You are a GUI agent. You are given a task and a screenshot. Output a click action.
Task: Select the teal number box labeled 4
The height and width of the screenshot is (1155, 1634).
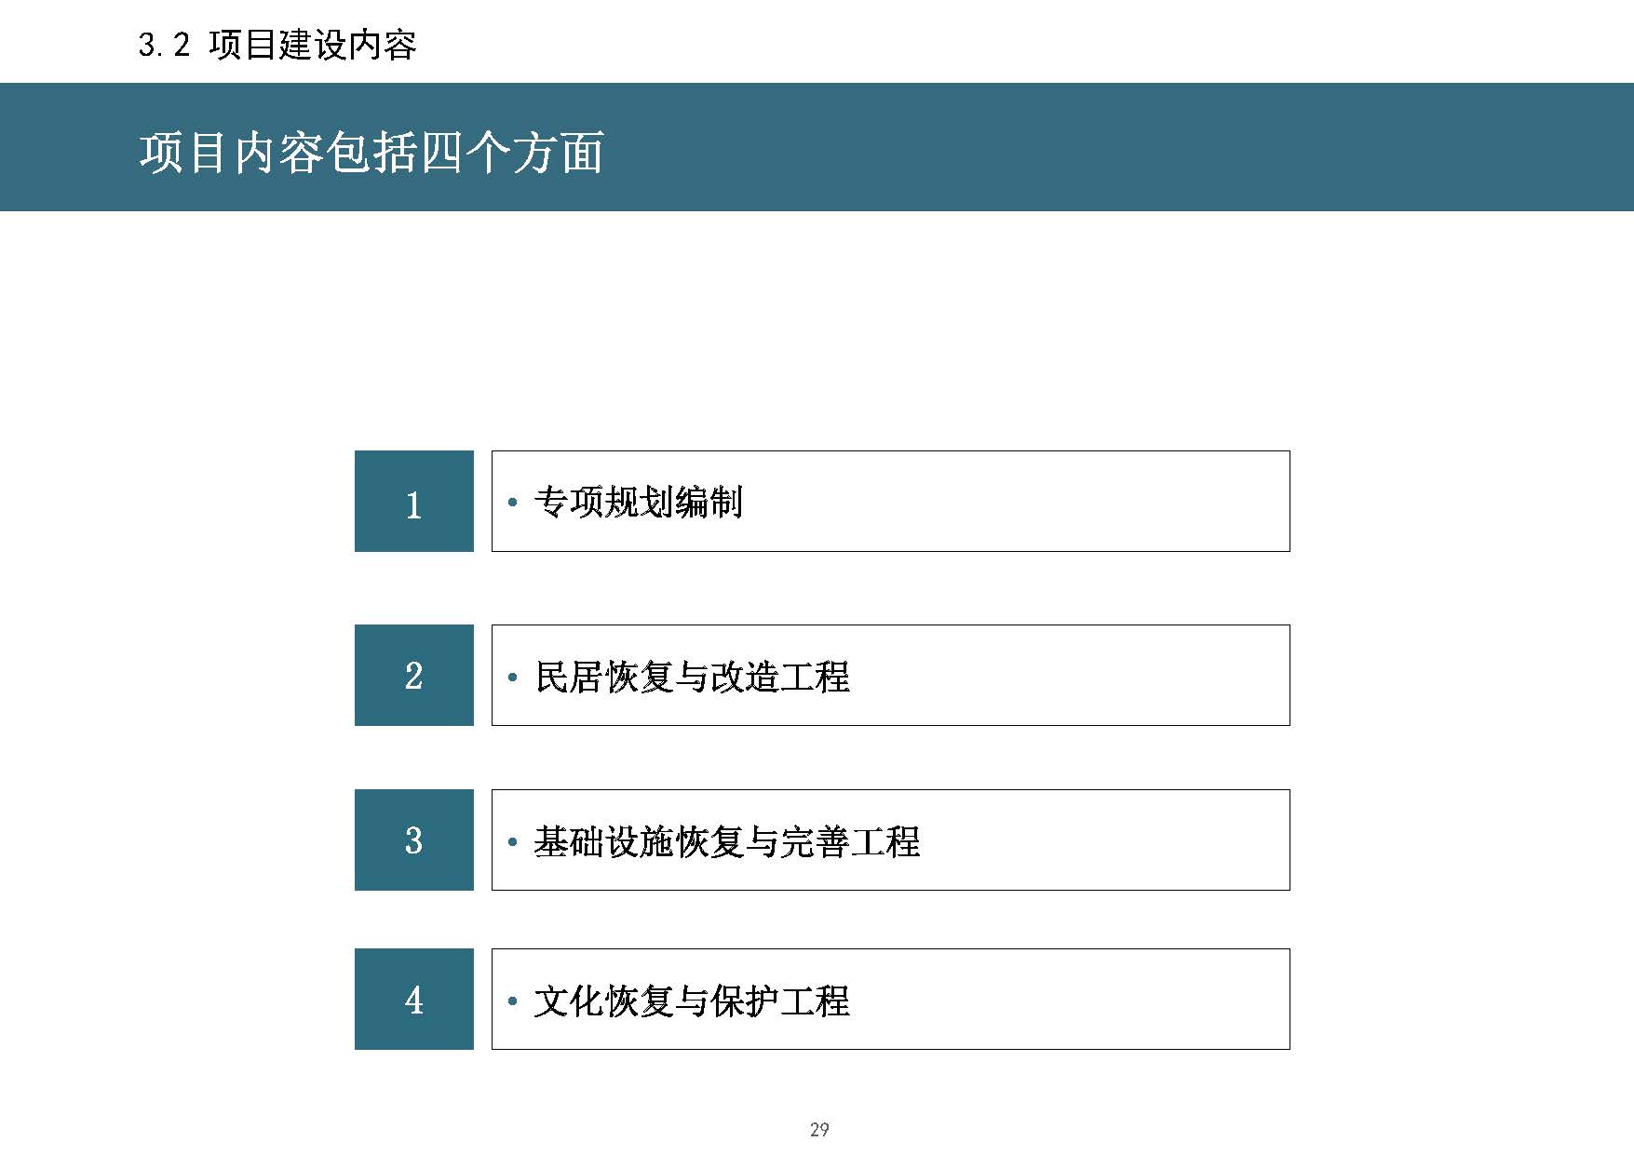click(x=414, y=1000)
